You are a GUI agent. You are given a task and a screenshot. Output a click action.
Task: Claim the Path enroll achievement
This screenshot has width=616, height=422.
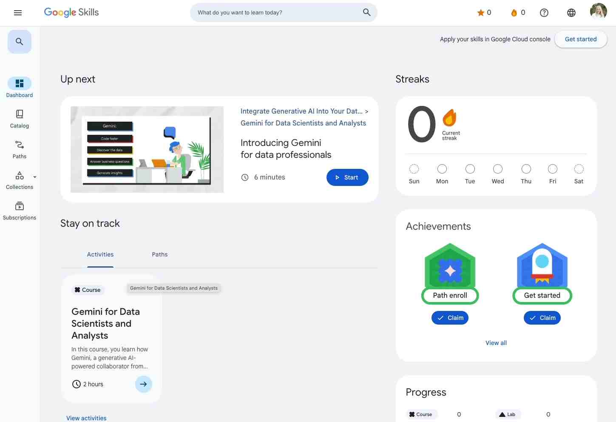[x=450, y=318]
